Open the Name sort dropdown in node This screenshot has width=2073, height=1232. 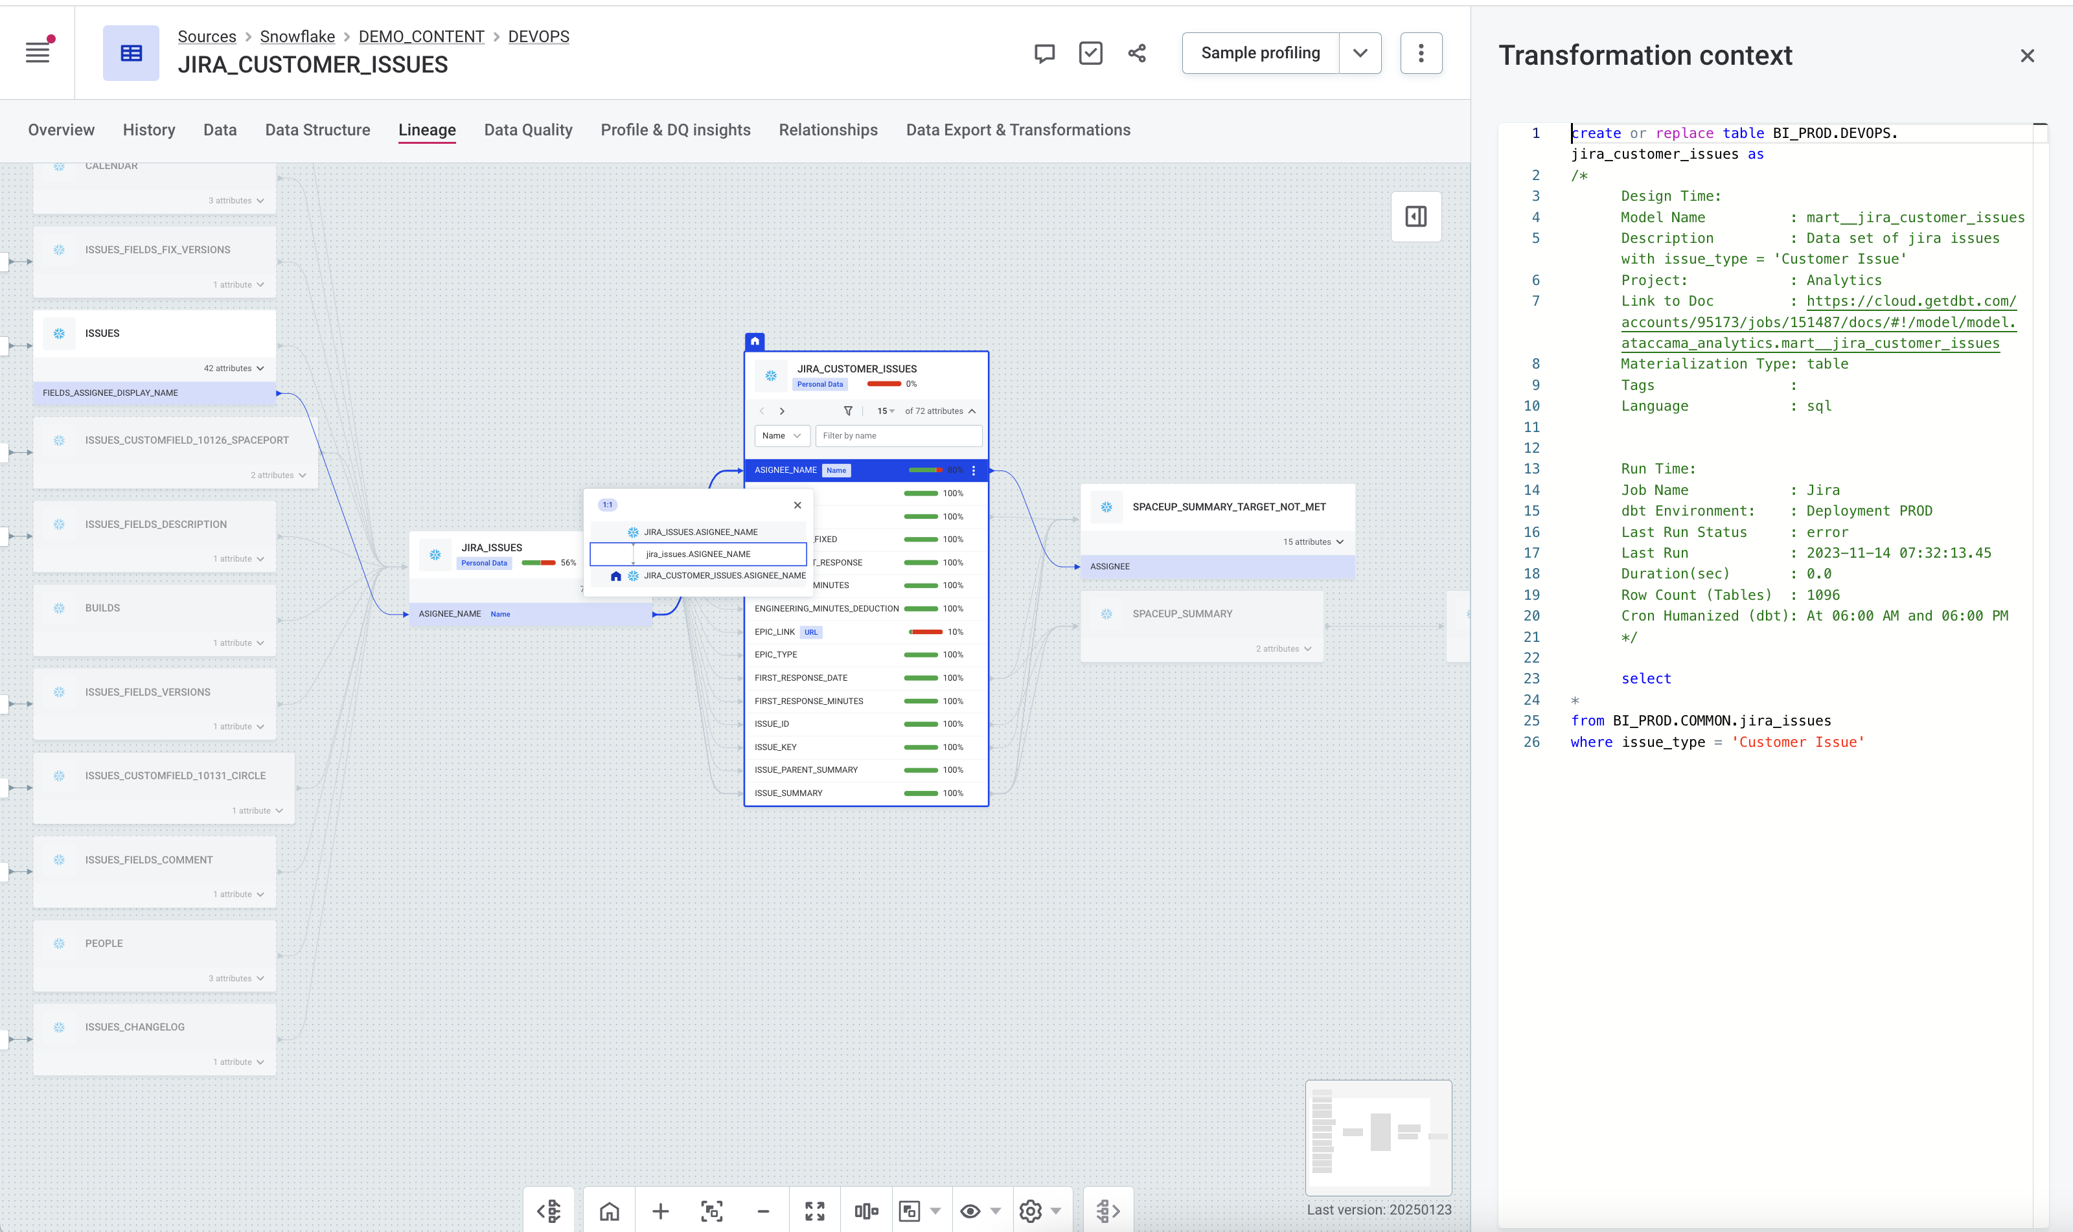tap(781, 436)
